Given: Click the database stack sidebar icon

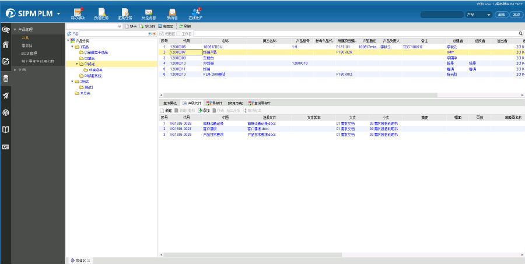Looking at the screenshot, I should tap(6, 78).
